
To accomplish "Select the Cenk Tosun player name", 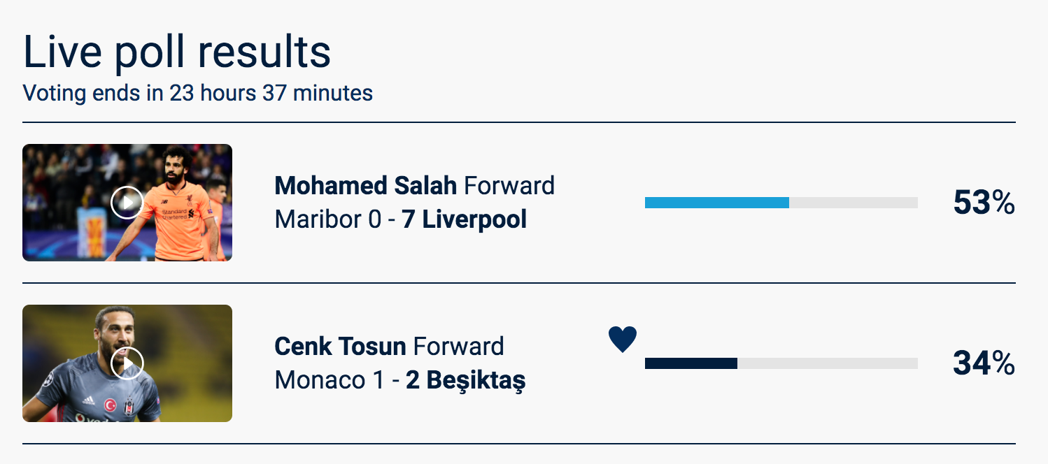I will [340, 347].
